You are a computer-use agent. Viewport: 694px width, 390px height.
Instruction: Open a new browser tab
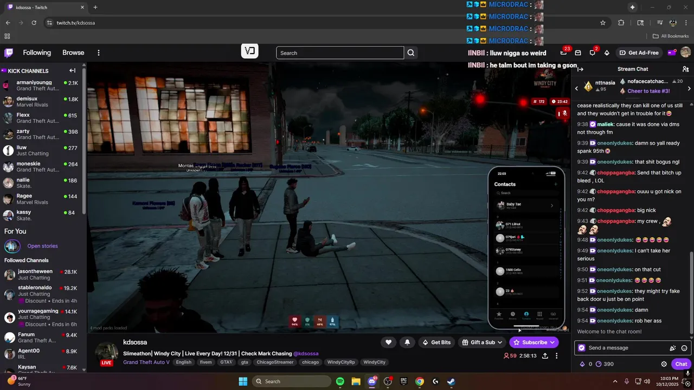95,7
